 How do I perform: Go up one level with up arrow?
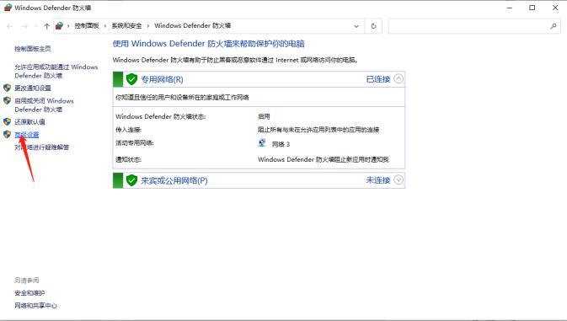pyautogui.click(x=46, y=26)
